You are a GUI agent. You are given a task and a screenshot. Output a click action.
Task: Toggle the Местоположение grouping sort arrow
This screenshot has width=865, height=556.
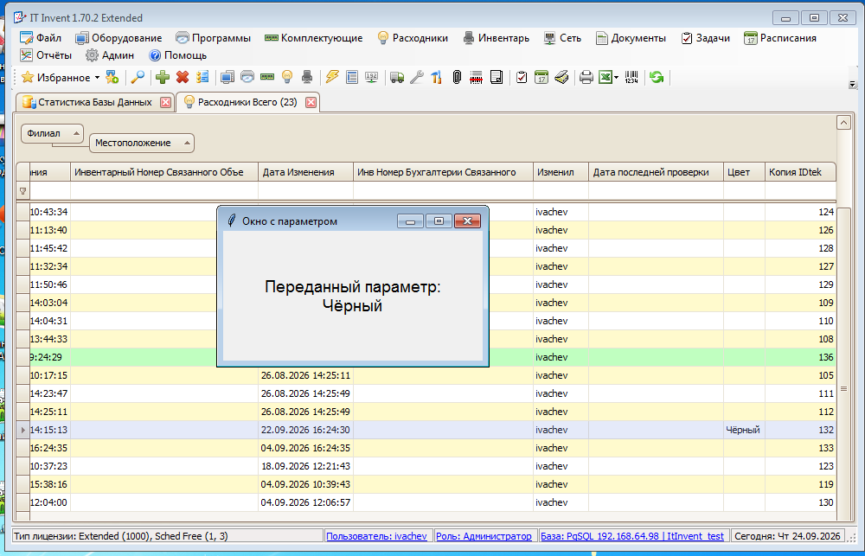[x=187, y=144]
